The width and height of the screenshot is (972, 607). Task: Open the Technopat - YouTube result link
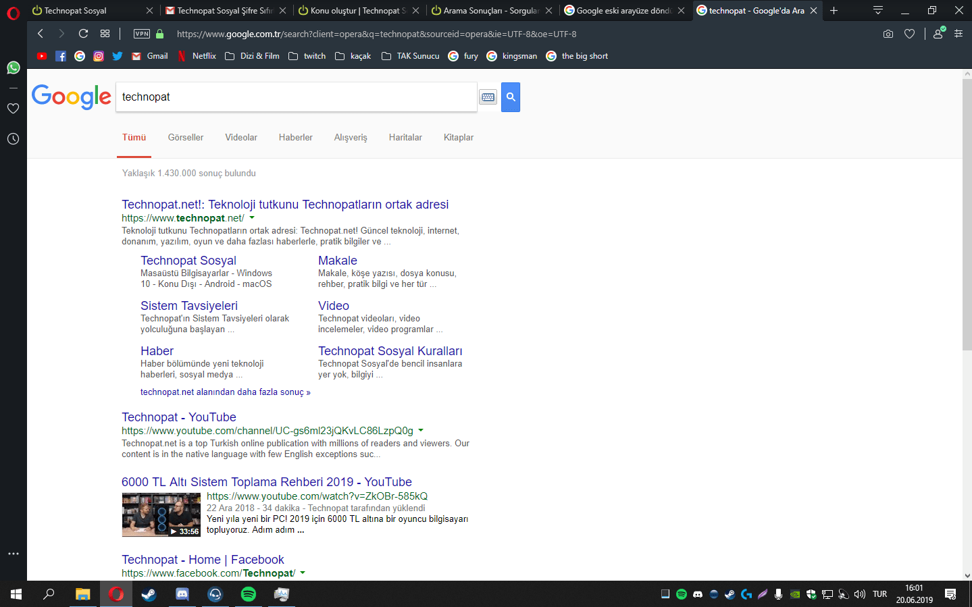click(x=178, y=417)
